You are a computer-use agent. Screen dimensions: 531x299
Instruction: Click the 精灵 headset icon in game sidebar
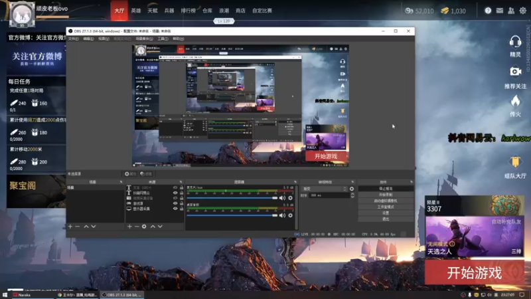(515, 42)
